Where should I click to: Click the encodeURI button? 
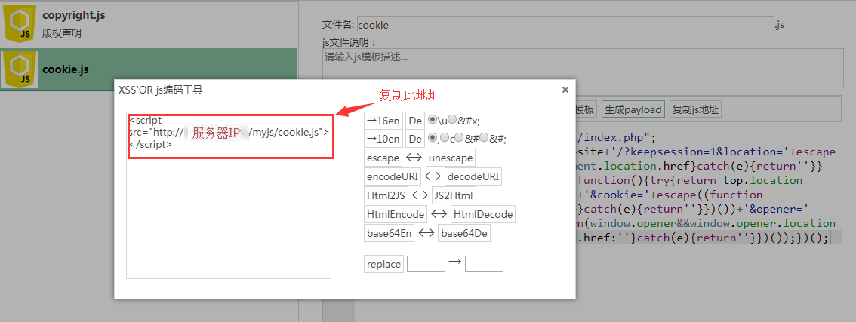[x=393, y=176]
